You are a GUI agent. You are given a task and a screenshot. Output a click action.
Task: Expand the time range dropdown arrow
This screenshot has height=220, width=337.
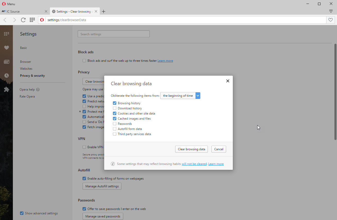point(198,96)
